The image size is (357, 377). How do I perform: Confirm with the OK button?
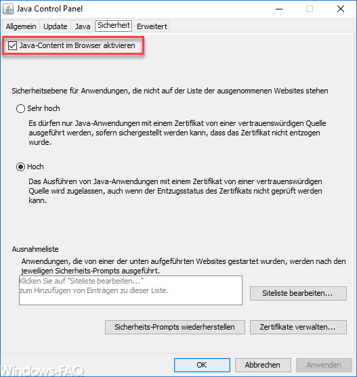pyautogui.click(x=202, y=365)
